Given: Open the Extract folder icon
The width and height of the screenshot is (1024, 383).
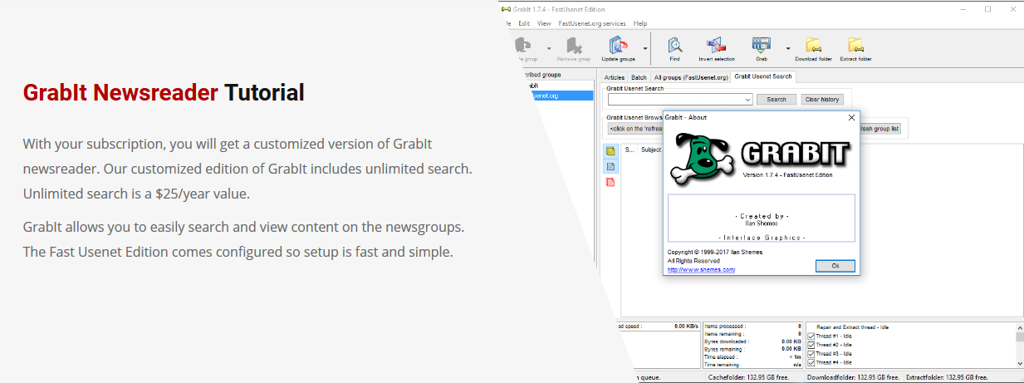Looking at the screenshot, I should point(855,45).
